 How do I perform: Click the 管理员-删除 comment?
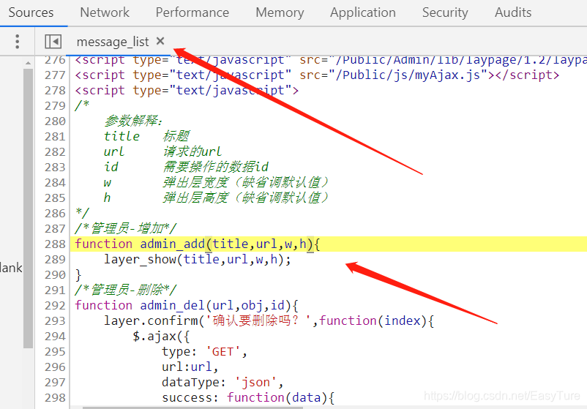(x=125, y=290)
